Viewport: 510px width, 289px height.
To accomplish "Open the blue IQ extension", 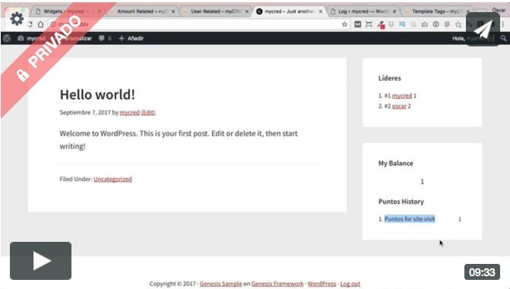I will coord(402,24).
